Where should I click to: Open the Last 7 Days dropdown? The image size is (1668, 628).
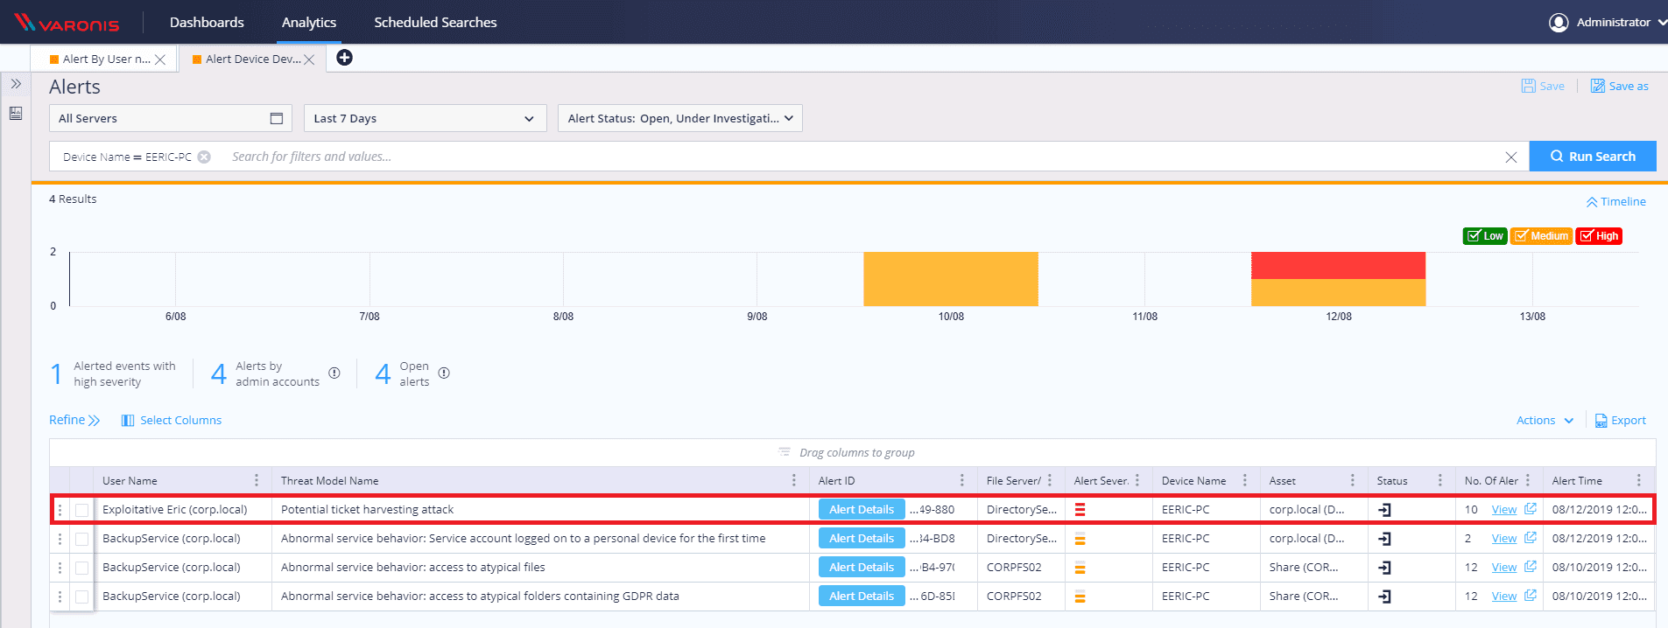pos(425,118)
